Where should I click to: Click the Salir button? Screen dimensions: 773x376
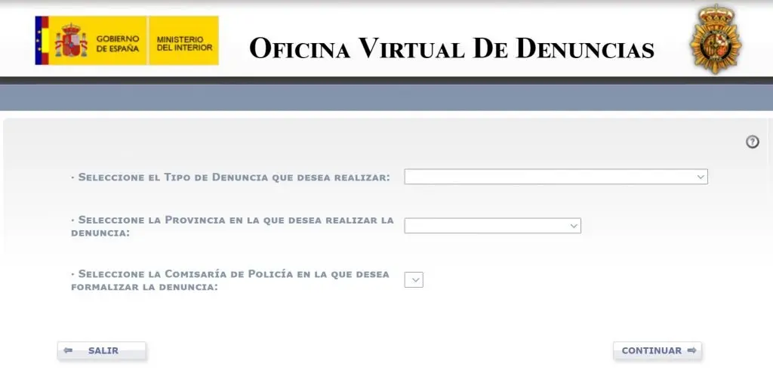tap(102, 351)
